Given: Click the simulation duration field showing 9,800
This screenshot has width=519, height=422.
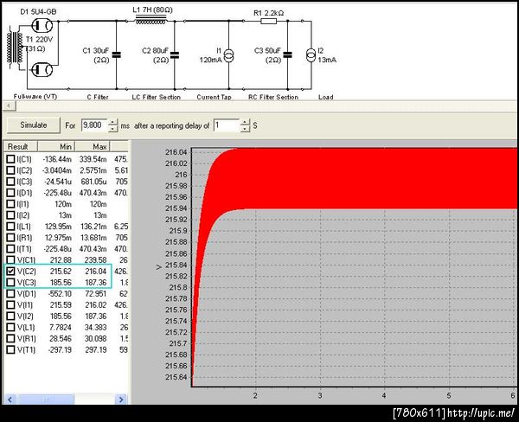Looking at the screenshot, I should point(94,125).
